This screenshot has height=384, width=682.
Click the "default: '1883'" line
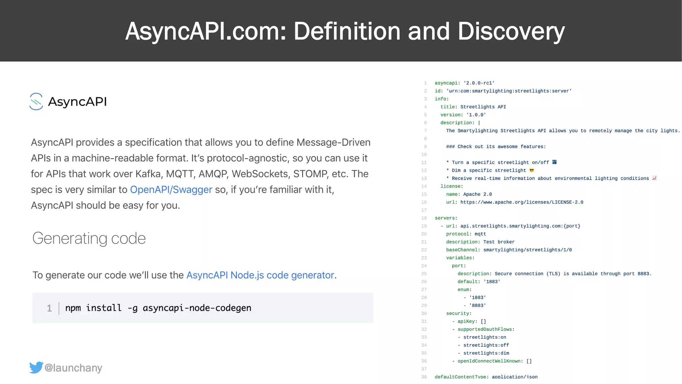coord(479,282)
